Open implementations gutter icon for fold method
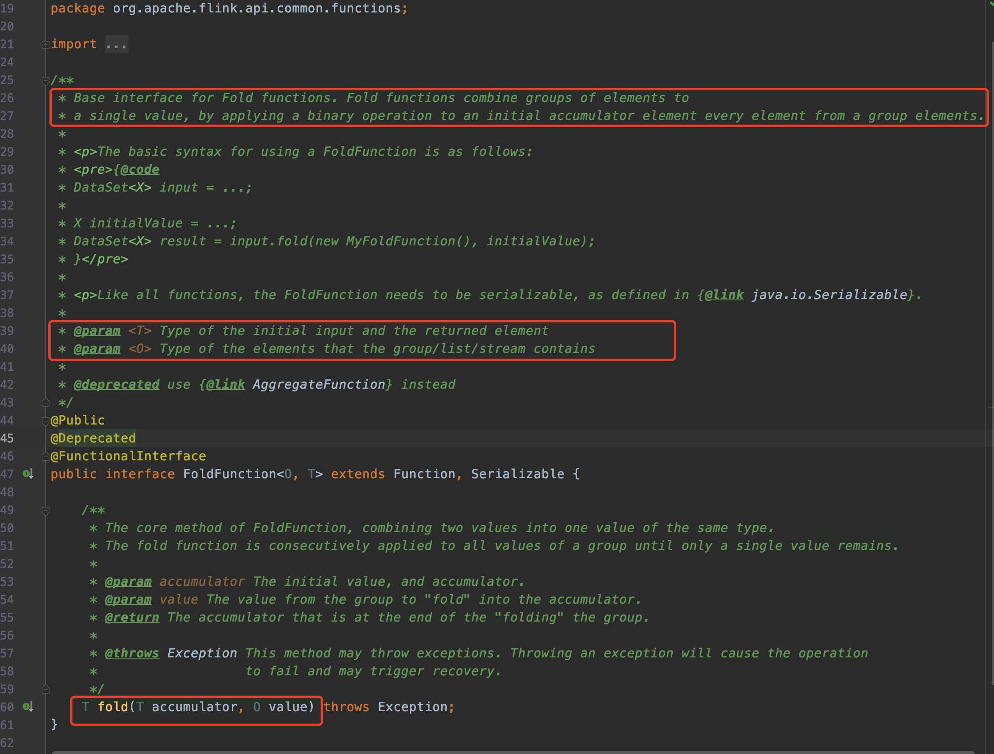This screenshot has width=994, height=754. coord(28,706)
